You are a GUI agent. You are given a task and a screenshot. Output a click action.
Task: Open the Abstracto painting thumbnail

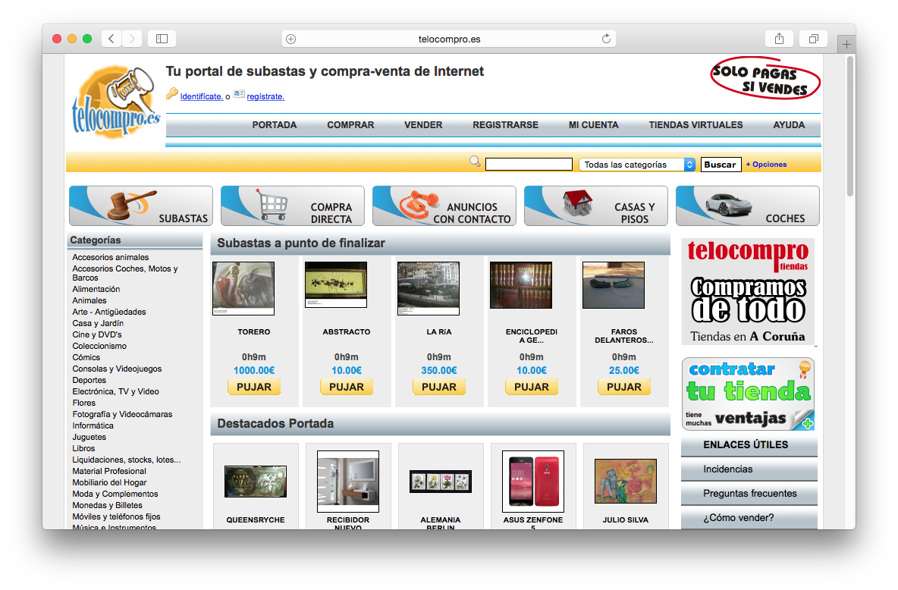click(336, 284)
